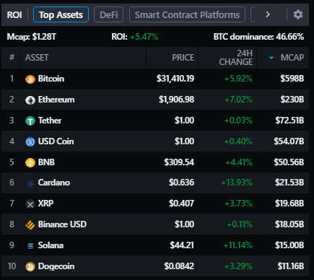Viewport: 314px width, 280px height.
Task: Toggle sort order on MCAP column
Action: point(283,58)
